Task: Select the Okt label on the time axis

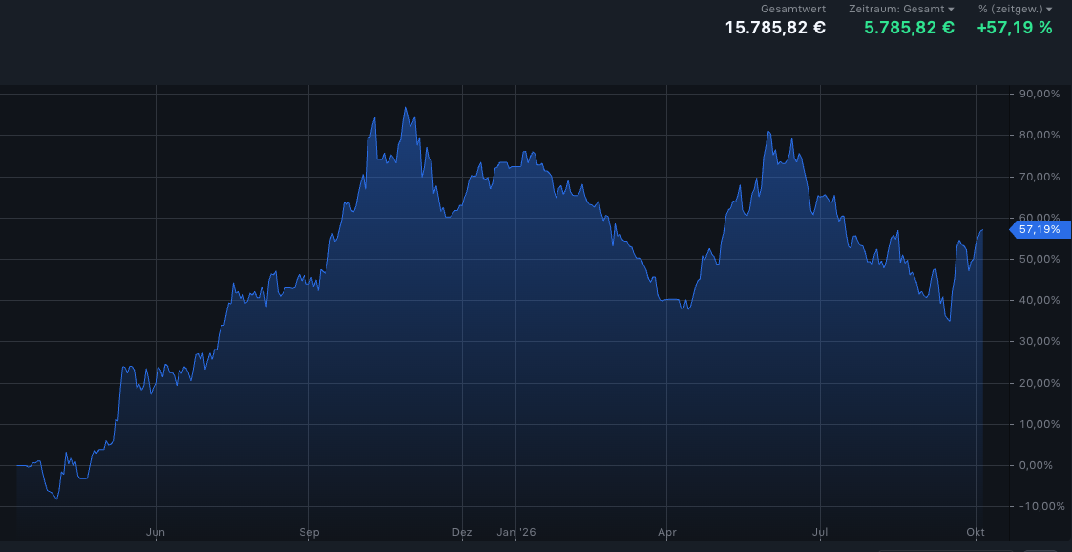Action: click(976, 532)
